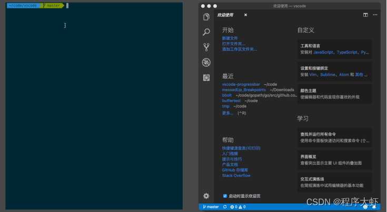The height and width of the screenshot is (212, 387).
Task: Click 其他 link in keybindings card
Action: click(x=359, y=75)
